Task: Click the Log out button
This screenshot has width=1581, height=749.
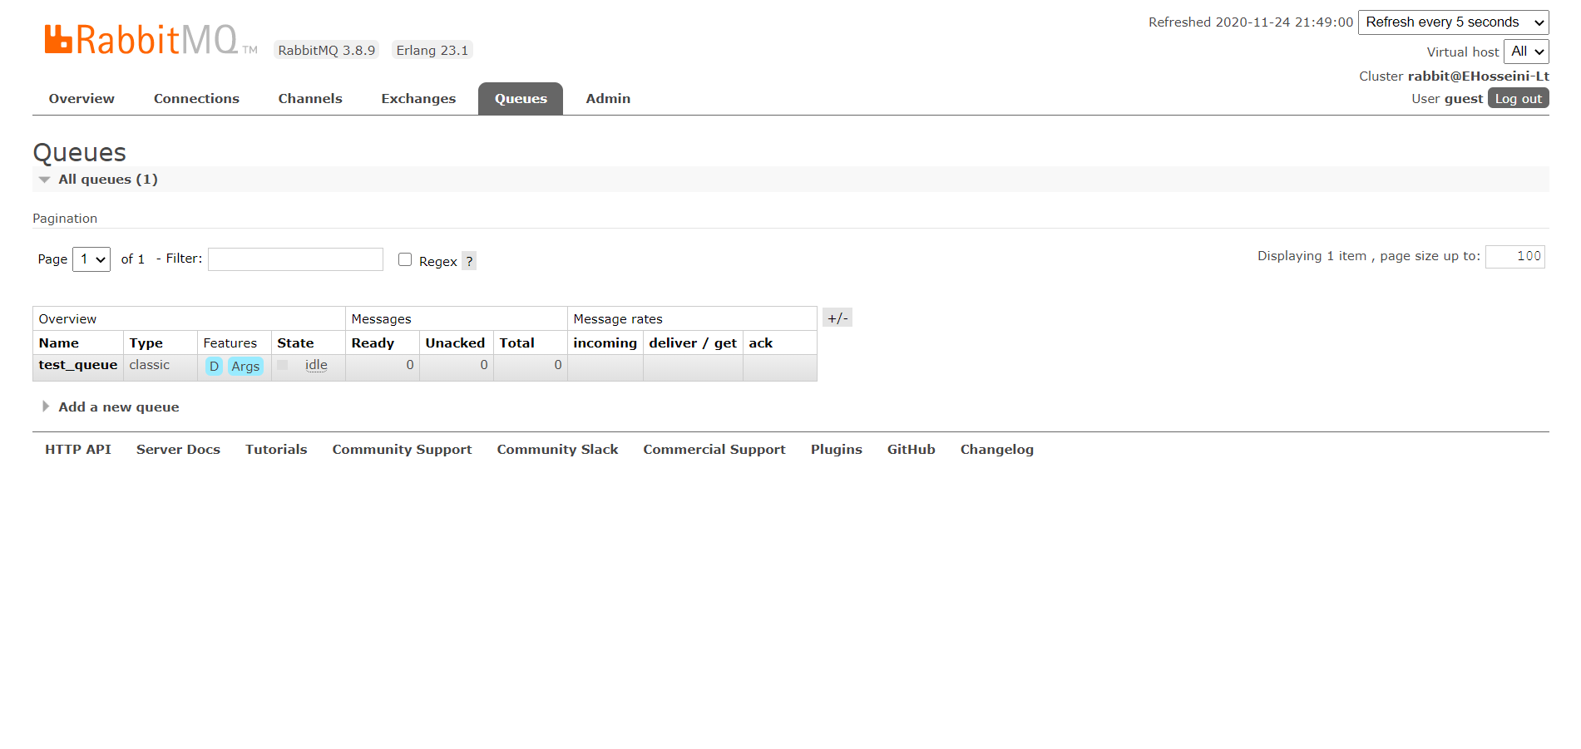Action: [1518, 98]
